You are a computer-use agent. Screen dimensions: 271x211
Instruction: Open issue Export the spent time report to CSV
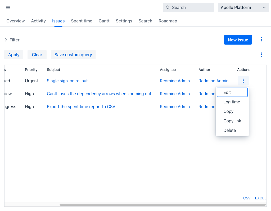click(x=81, y=107)
